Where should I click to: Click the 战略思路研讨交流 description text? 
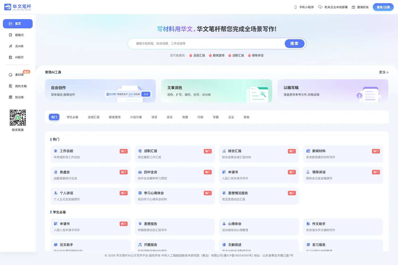(x=65, y=179)
